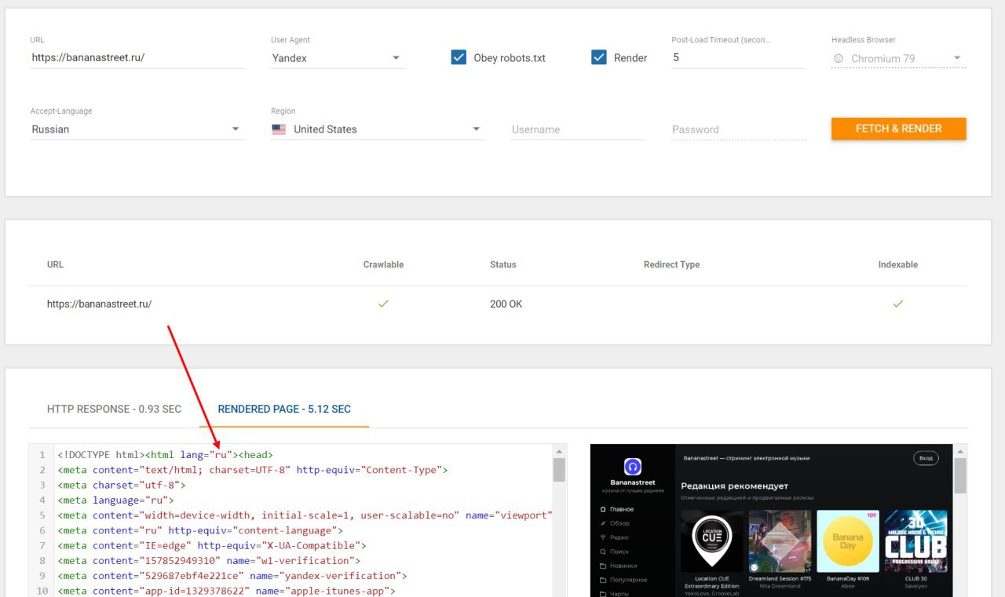Click the Status column header
This screenshot has width=1005, height=597.
(x=503, y=264)
